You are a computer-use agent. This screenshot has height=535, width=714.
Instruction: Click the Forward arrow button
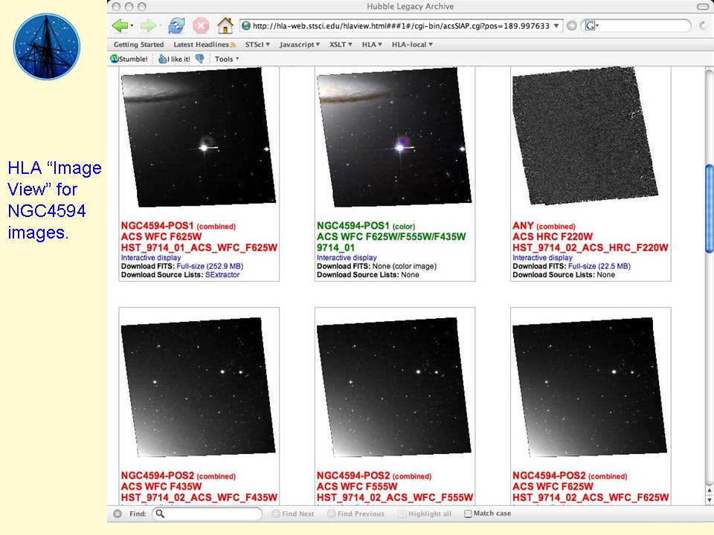[x=149, y=26]
